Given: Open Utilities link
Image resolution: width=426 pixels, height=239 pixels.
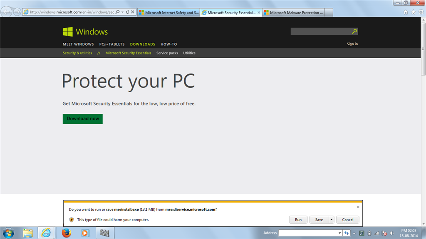Looking at the screenshot, I should coord(189,53).
